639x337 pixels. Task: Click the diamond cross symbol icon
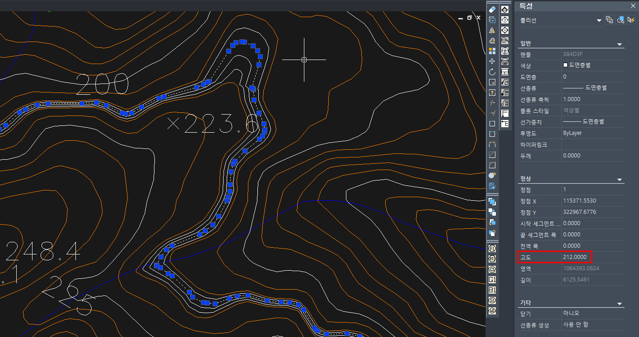(505, 30)
